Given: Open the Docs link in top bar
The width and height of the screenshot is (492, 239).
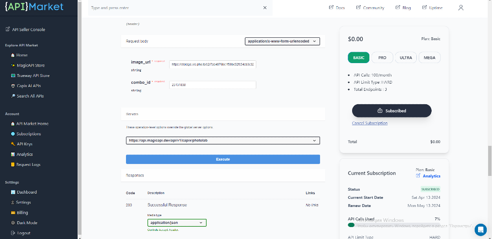Looking at the screenshot, I should pos(337,8).
